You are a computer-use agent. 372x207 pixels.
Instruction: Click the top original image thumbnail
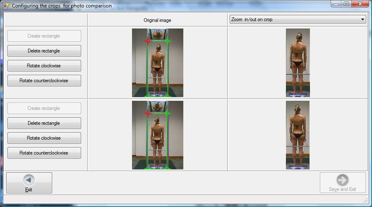click(x=158, y=63)
